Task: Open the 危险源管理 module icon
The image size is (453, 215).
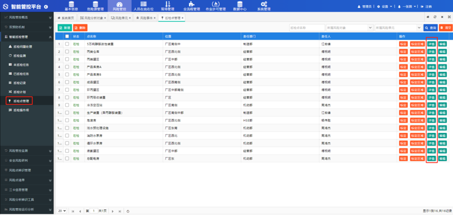Action: point(95,4)
